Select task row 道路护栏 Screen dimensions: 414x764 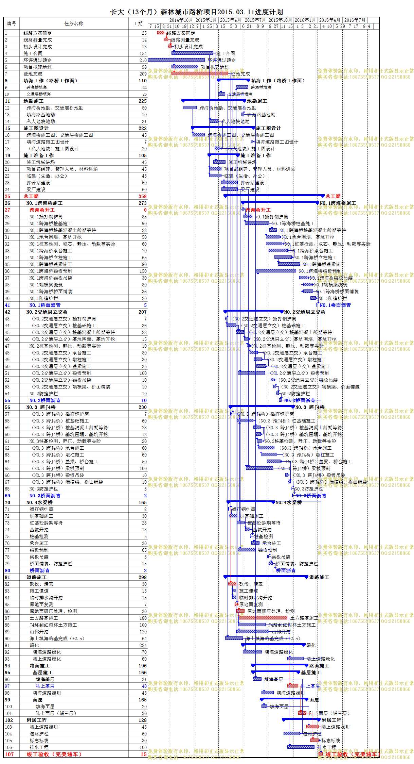pos(75,734)
